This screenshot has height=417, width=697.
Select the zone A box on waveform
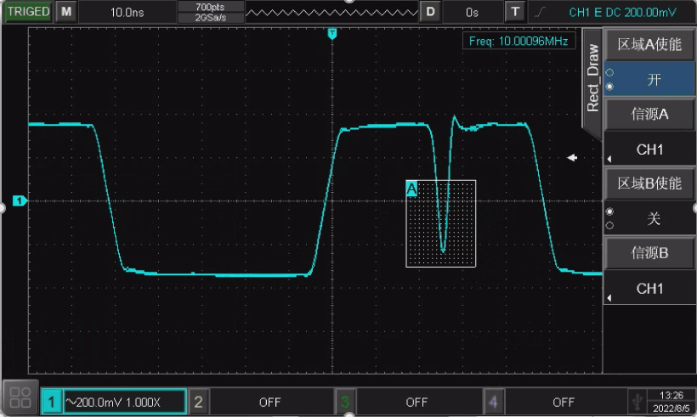(440, 223)
